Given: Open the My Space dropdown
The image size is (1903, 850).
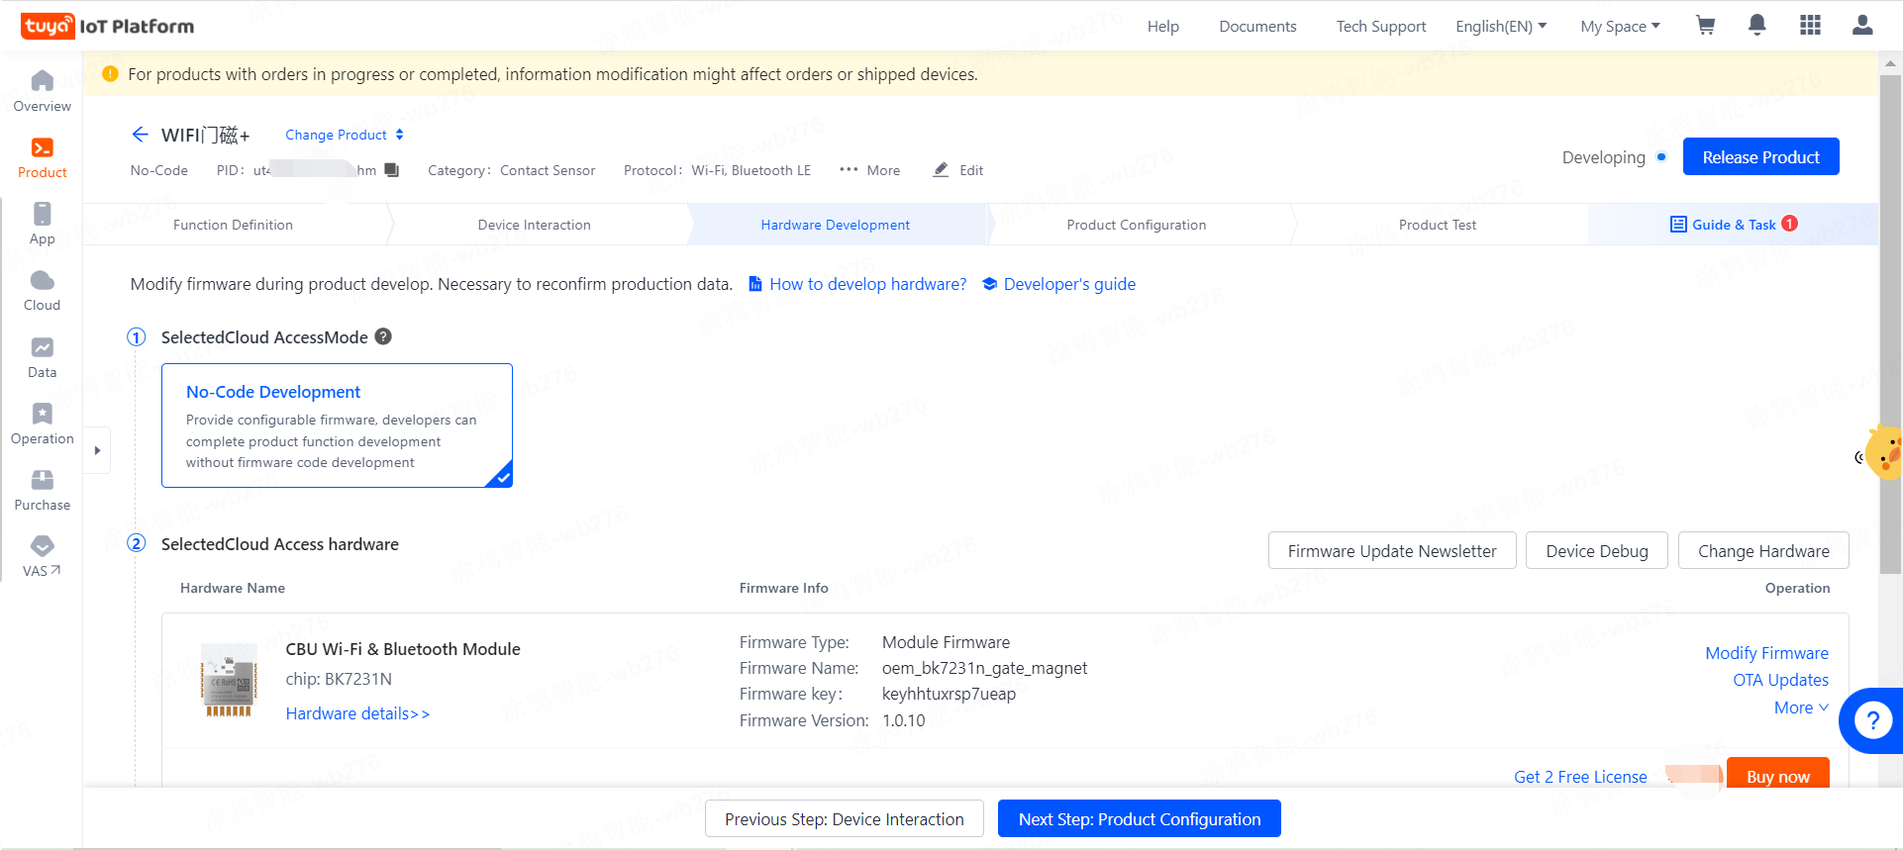Looking at the screenshot, I should pos(1621,27).
